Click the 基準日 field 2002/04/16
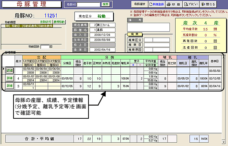Screen dimensions: 228x146 pyautogui.click(x=102, y=50)
